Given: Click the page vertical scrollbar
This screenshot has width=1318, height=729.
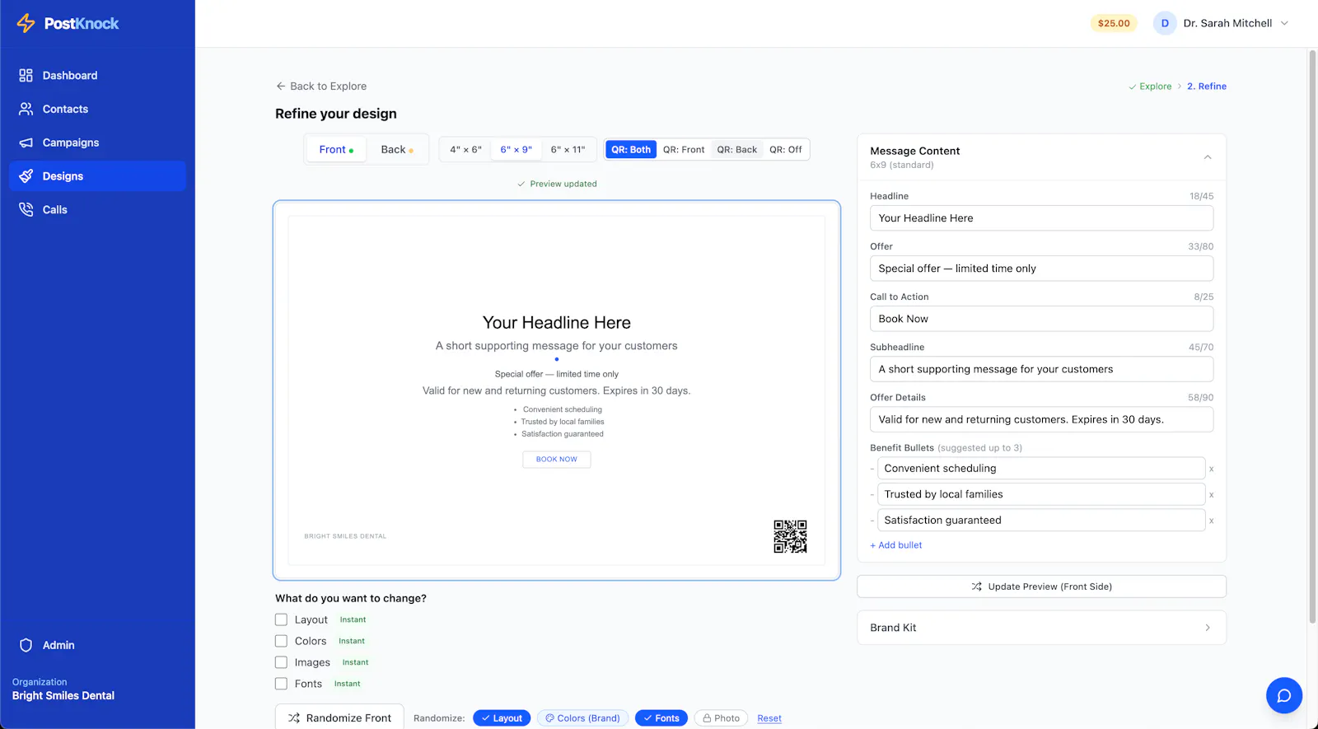Looking at the screenshot, I should tap(1312, 338).
